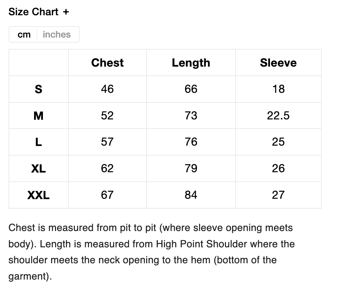Click sleeve value 22.5 for size M
This screenshot has height=304, width=337.
coord(278,116)
